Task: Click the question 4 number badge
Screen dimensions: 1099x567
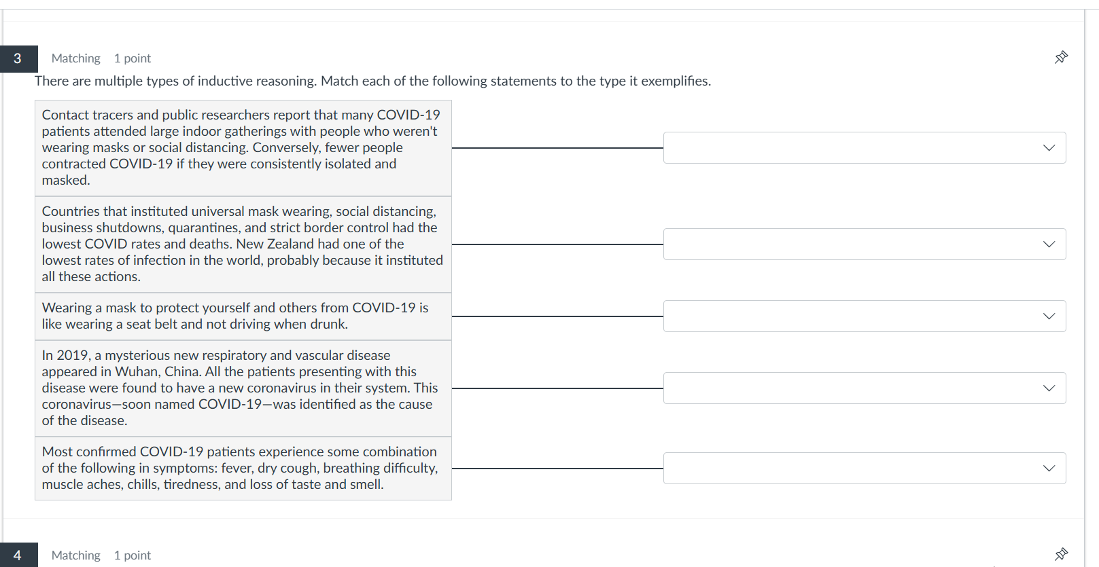Action: pos(18,555)
